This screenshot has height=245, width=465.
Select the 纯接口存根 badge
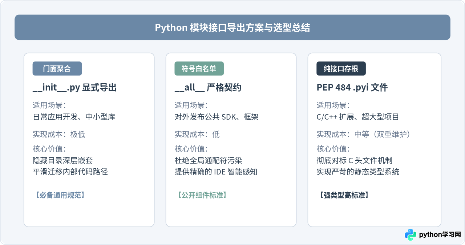pos(341,68)
